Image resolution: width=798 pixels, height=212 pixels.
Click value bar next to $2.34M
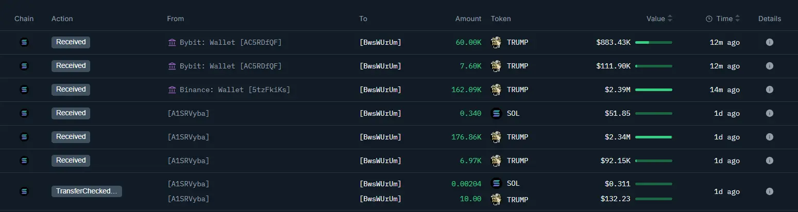653,137
